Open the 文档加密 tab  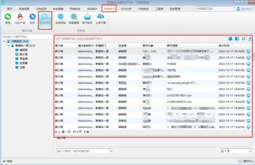(x=41, y=9)
